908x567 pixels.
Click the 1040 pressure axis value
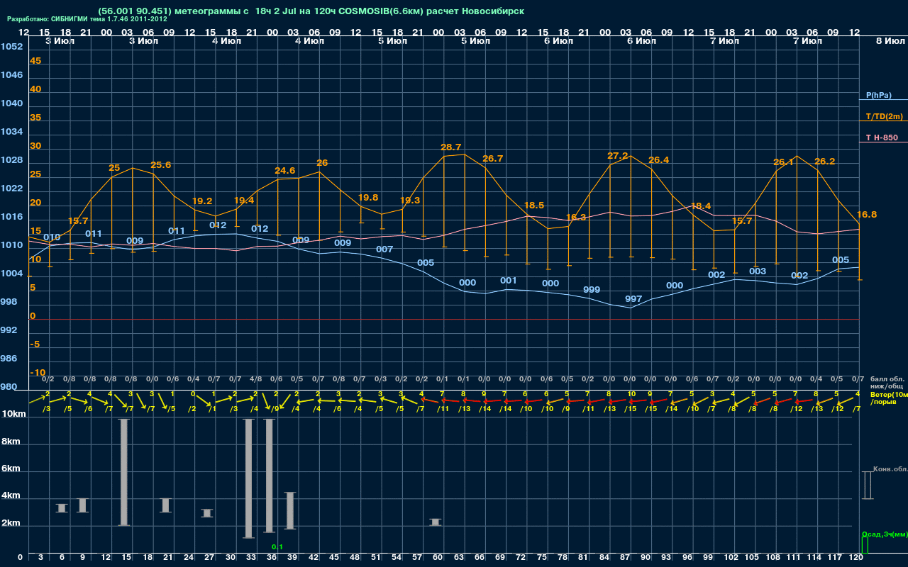coord(11,103)
